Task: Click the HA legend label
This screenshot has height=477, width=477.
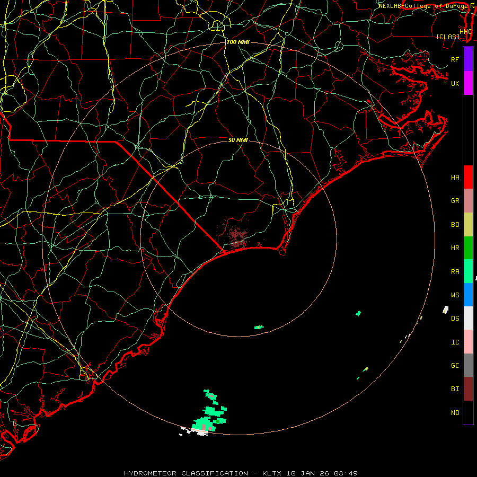Action: coord(455,178)
